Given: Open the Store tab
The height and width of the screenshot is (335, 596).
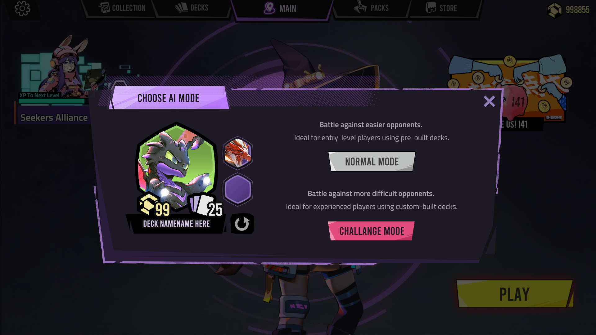Looking at the screenshot, I should 441,8.
